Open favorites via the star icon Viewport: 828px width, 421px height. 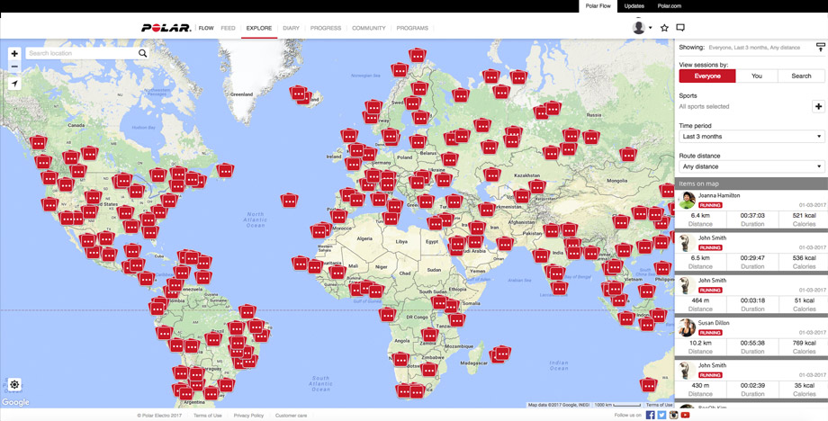pyautogui.click(x=664, y=28)
